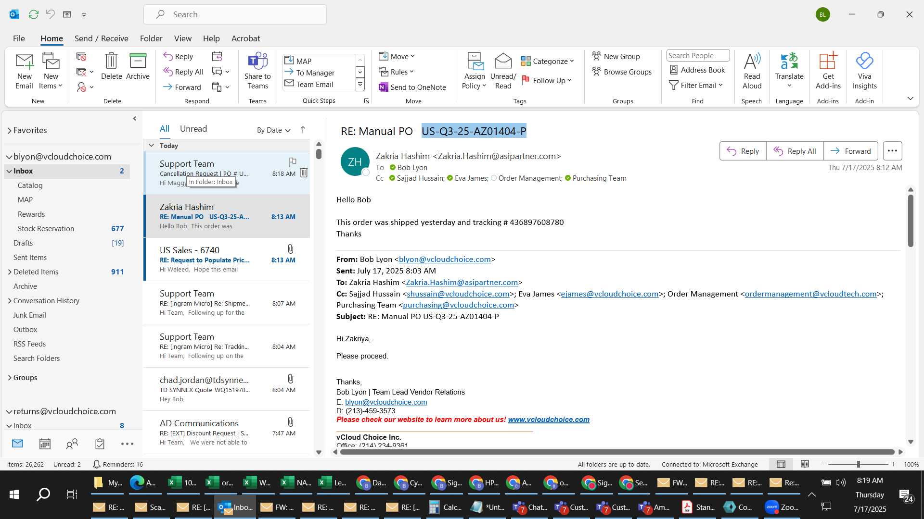Open more actions ellipsis in reading pane
924x519 pixels.
pyautogui.click(x=892, y=151)
